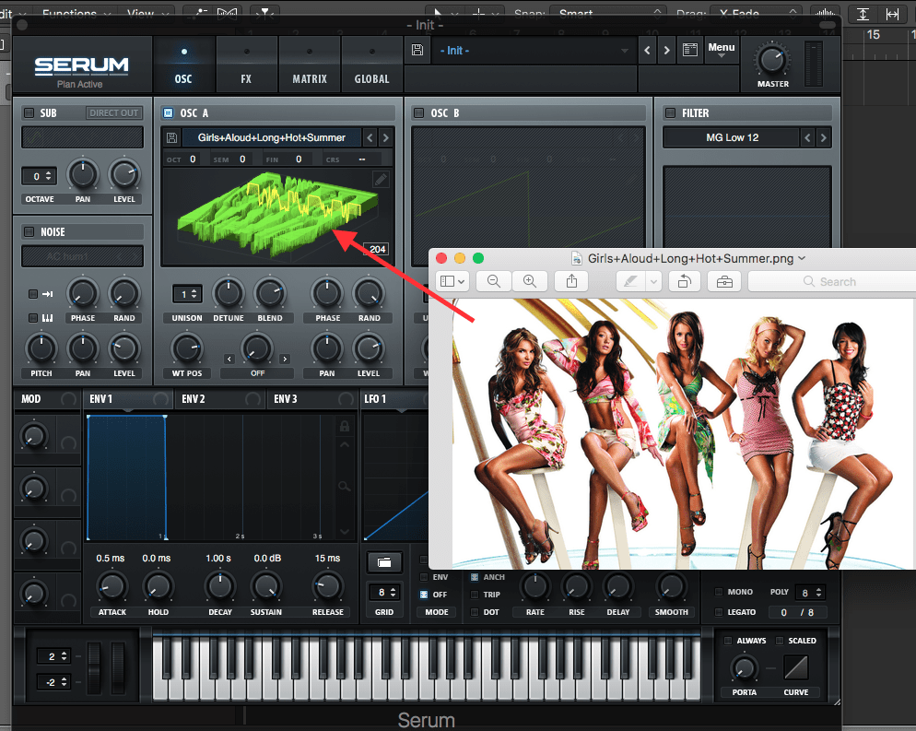Image resolution: width=916 pixels, height=731 pixels.
Task: Enable portamento ALWAYS checkbox
Action: [728, 641]
